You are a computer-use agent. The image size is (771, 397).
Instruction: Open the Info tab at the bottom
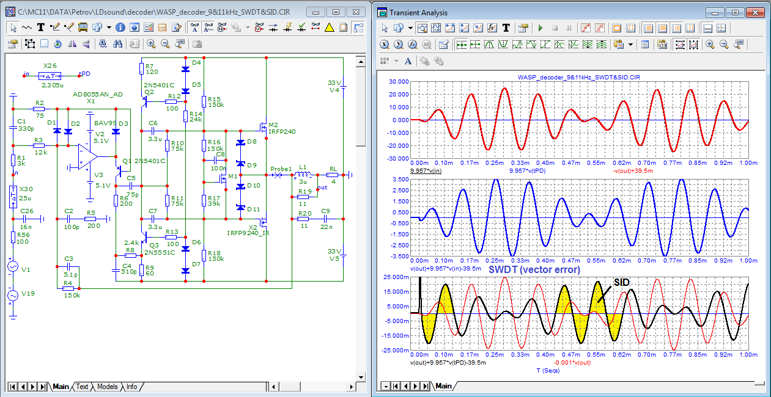coord(131,387)
